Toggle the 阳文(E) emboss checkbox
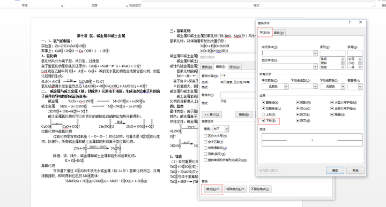 point(298,114)
